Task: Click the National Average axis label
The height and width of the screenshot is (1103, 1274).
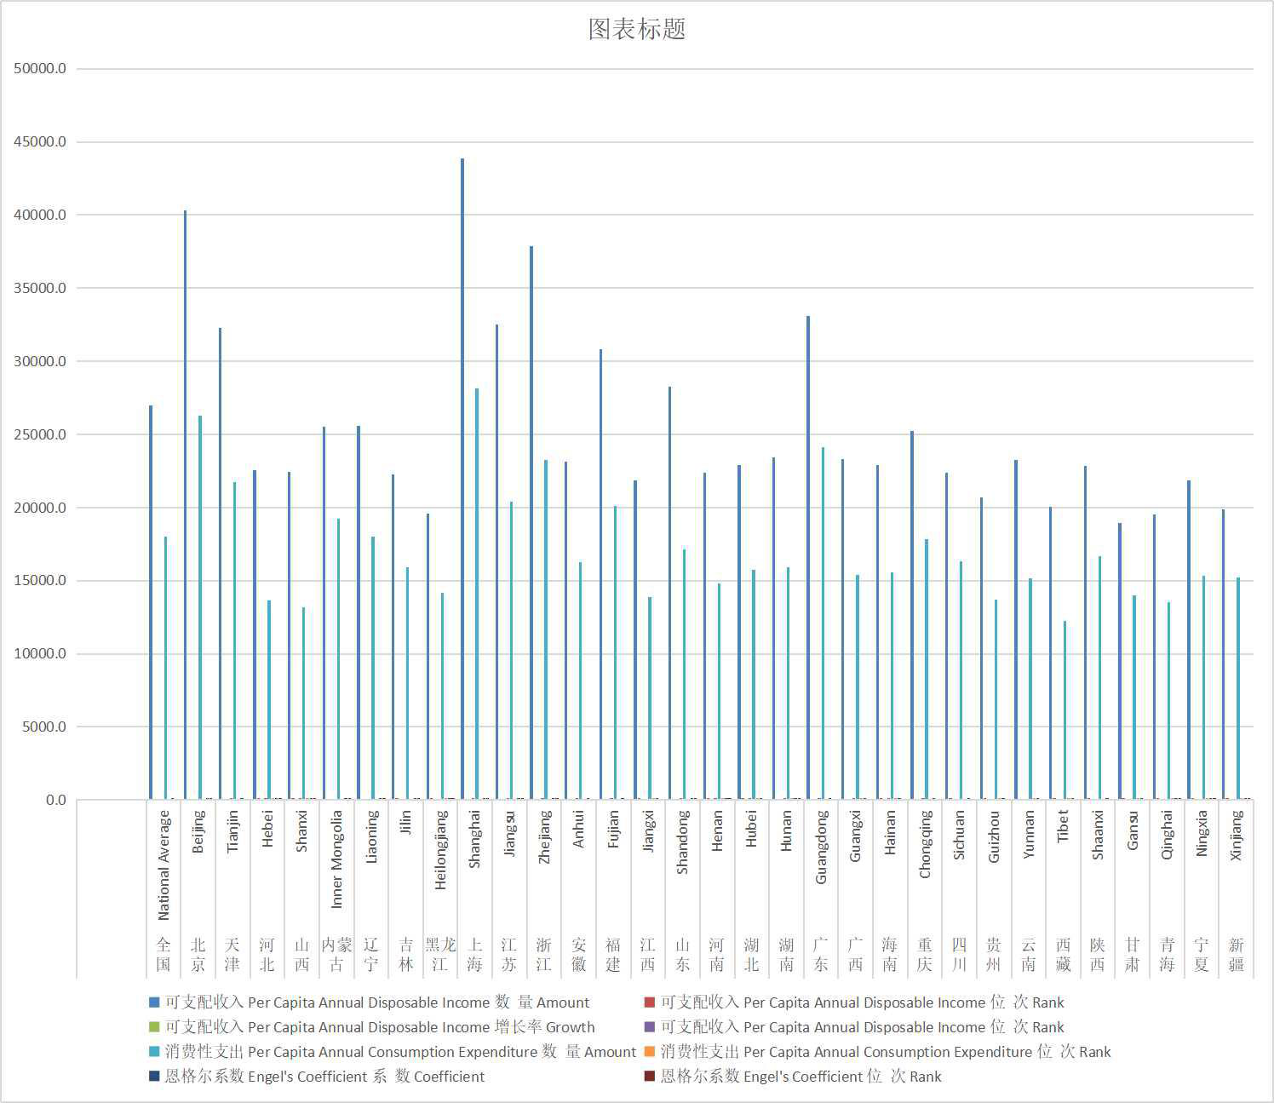Action: pyautogui.click(x=164, y=865)
